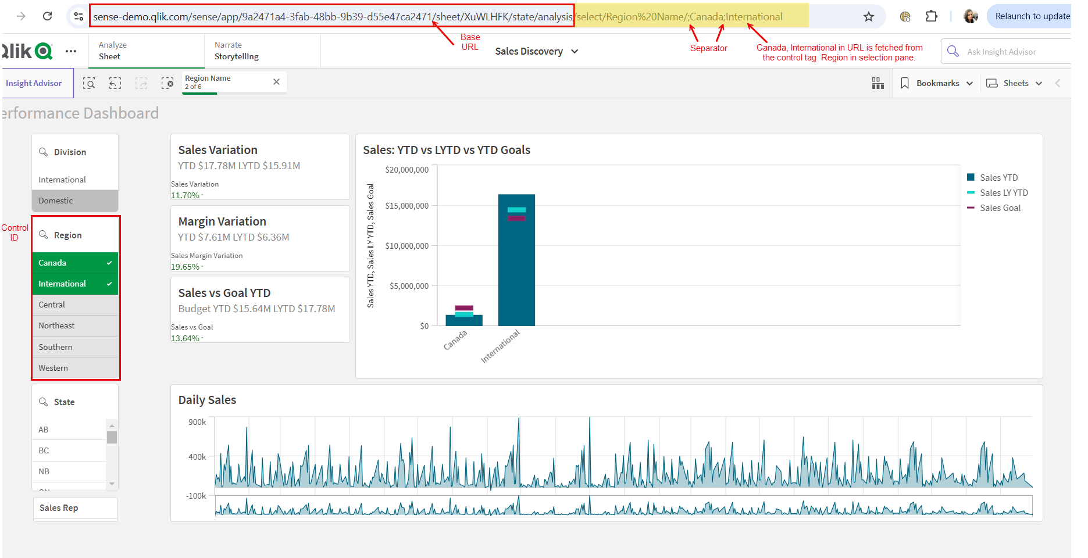
Task: Click Sales YTD legend color swatch
Action: [971, 177]
